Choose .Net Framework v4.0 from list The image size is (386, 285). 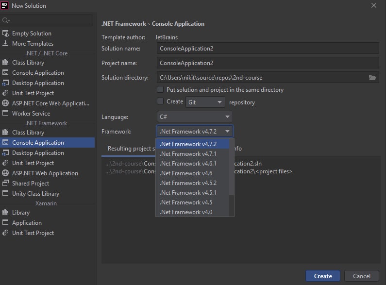point(192,212)
